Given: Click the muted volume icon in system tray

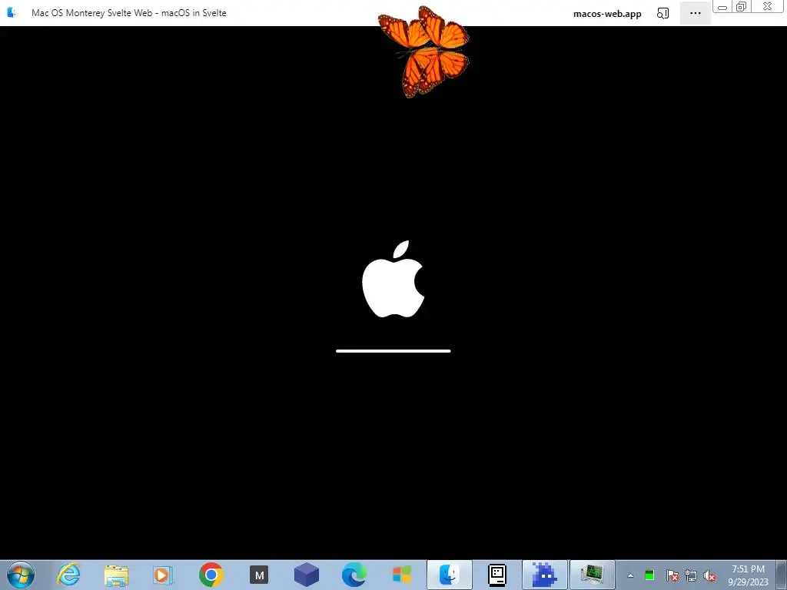Looking at the screenshot, I should coord(709,575).
